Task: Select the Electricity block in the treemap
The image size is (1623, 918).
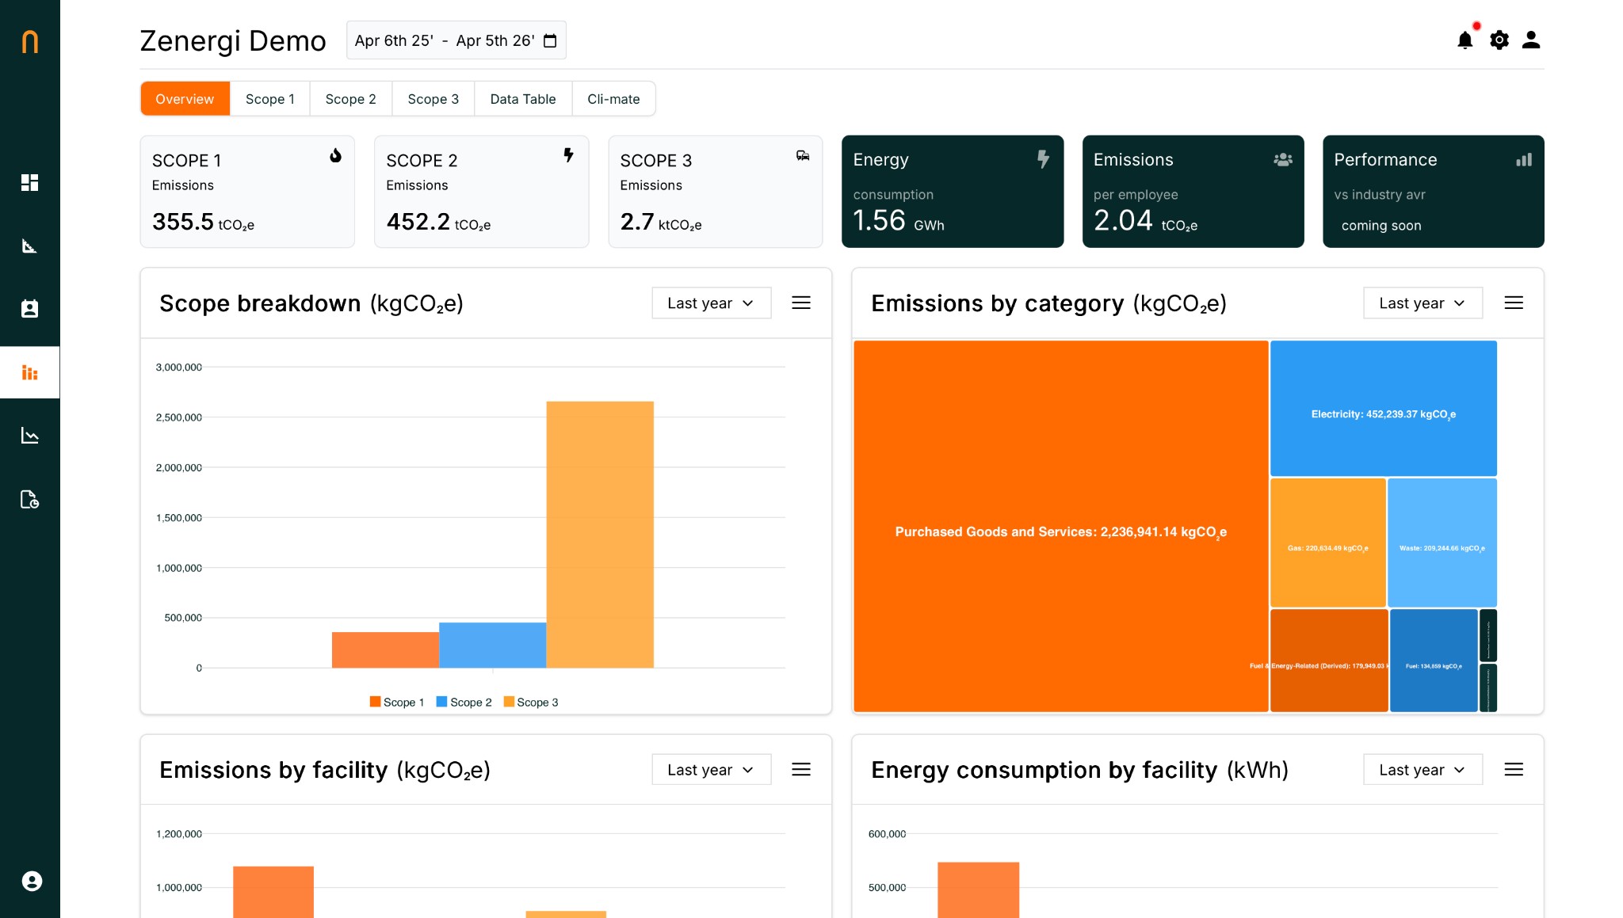Action: pos(1383,409)
